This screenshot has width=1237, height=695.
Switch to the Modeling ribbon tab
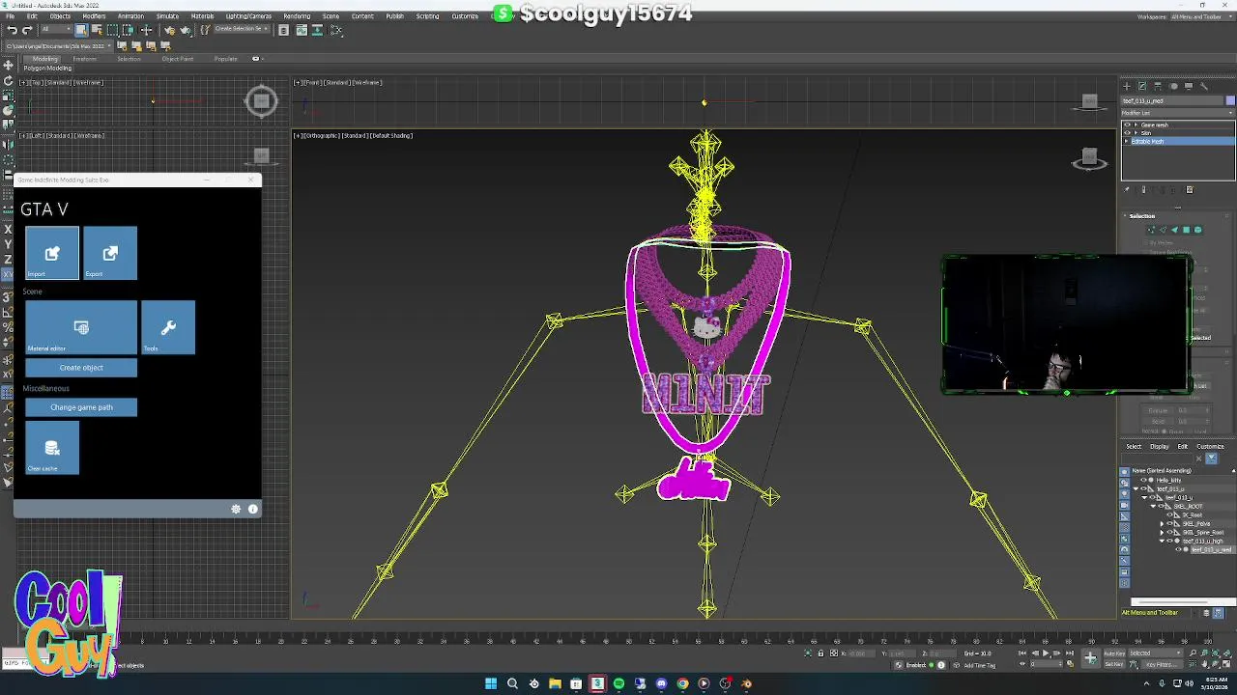tap(44, 59)
